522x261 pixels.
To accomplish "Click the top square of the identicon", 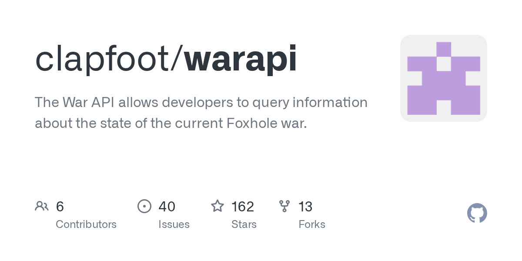I will pyautogui.click(x=444, y=49).
